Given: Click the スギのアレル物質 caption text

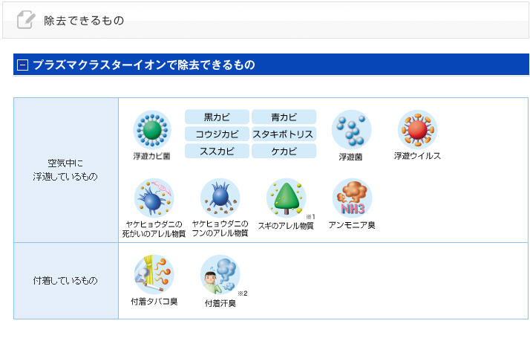Looking at the screenshot, I should pos(286,226).
